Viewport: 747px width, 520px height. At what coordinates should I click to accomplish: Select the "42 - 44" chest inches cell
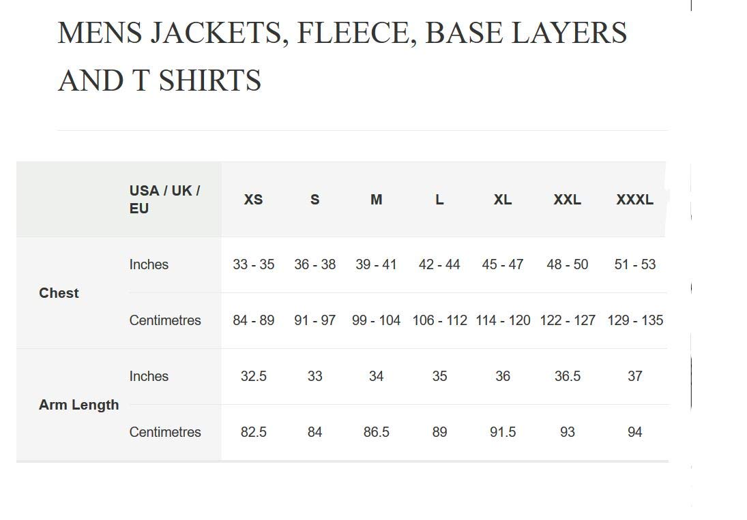[439, 264]
